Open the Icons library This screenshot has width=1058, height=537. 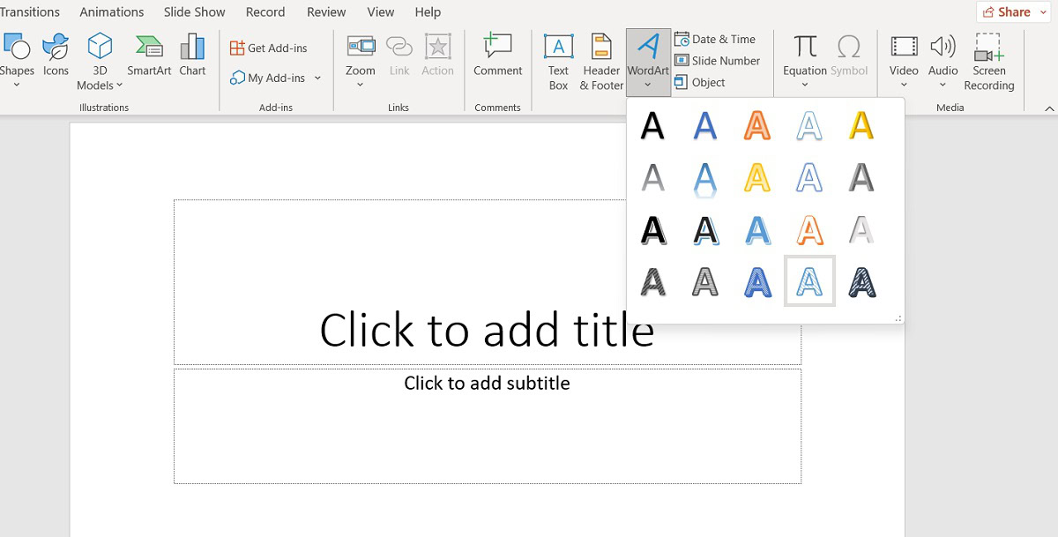[56, 55]
